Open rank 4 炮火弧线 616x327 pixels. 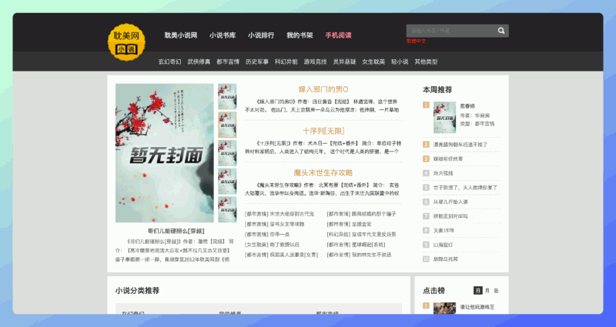[x=444, y=173]
